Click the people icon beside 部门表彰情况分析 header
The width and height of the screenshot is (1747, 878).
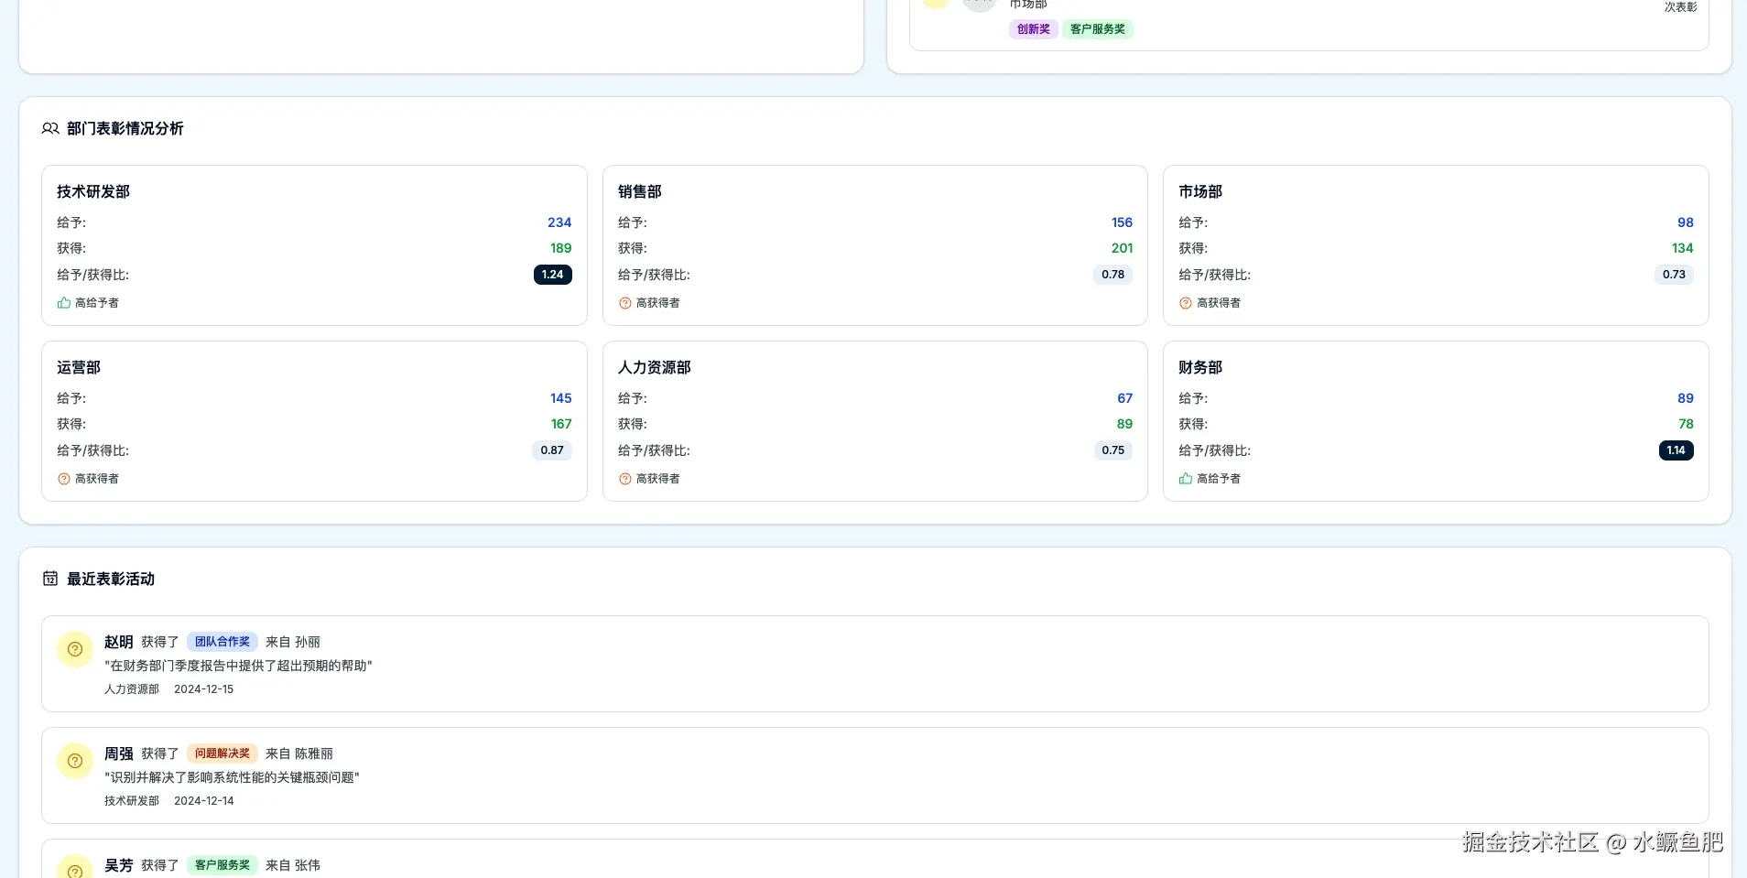pyautogui.click(x=49, y=128)
